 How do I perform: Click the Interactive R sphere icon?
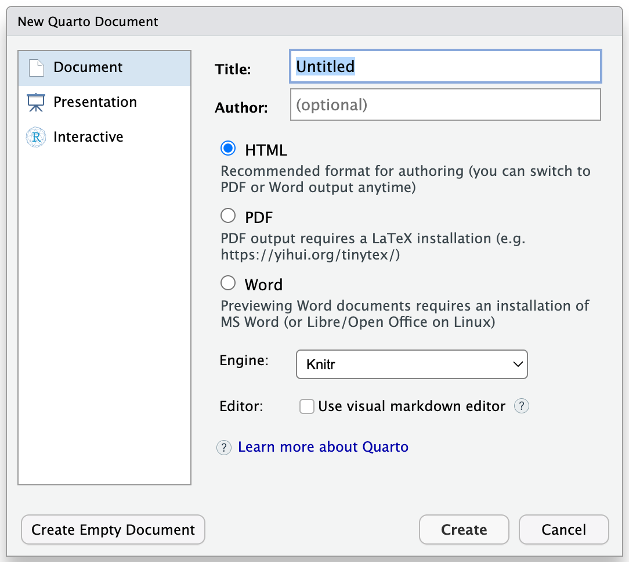(36, 137)
